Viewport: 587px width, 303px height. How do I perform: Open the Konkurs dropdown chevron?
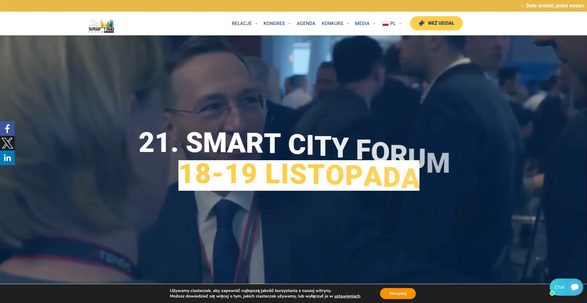(x=348, y=23)
